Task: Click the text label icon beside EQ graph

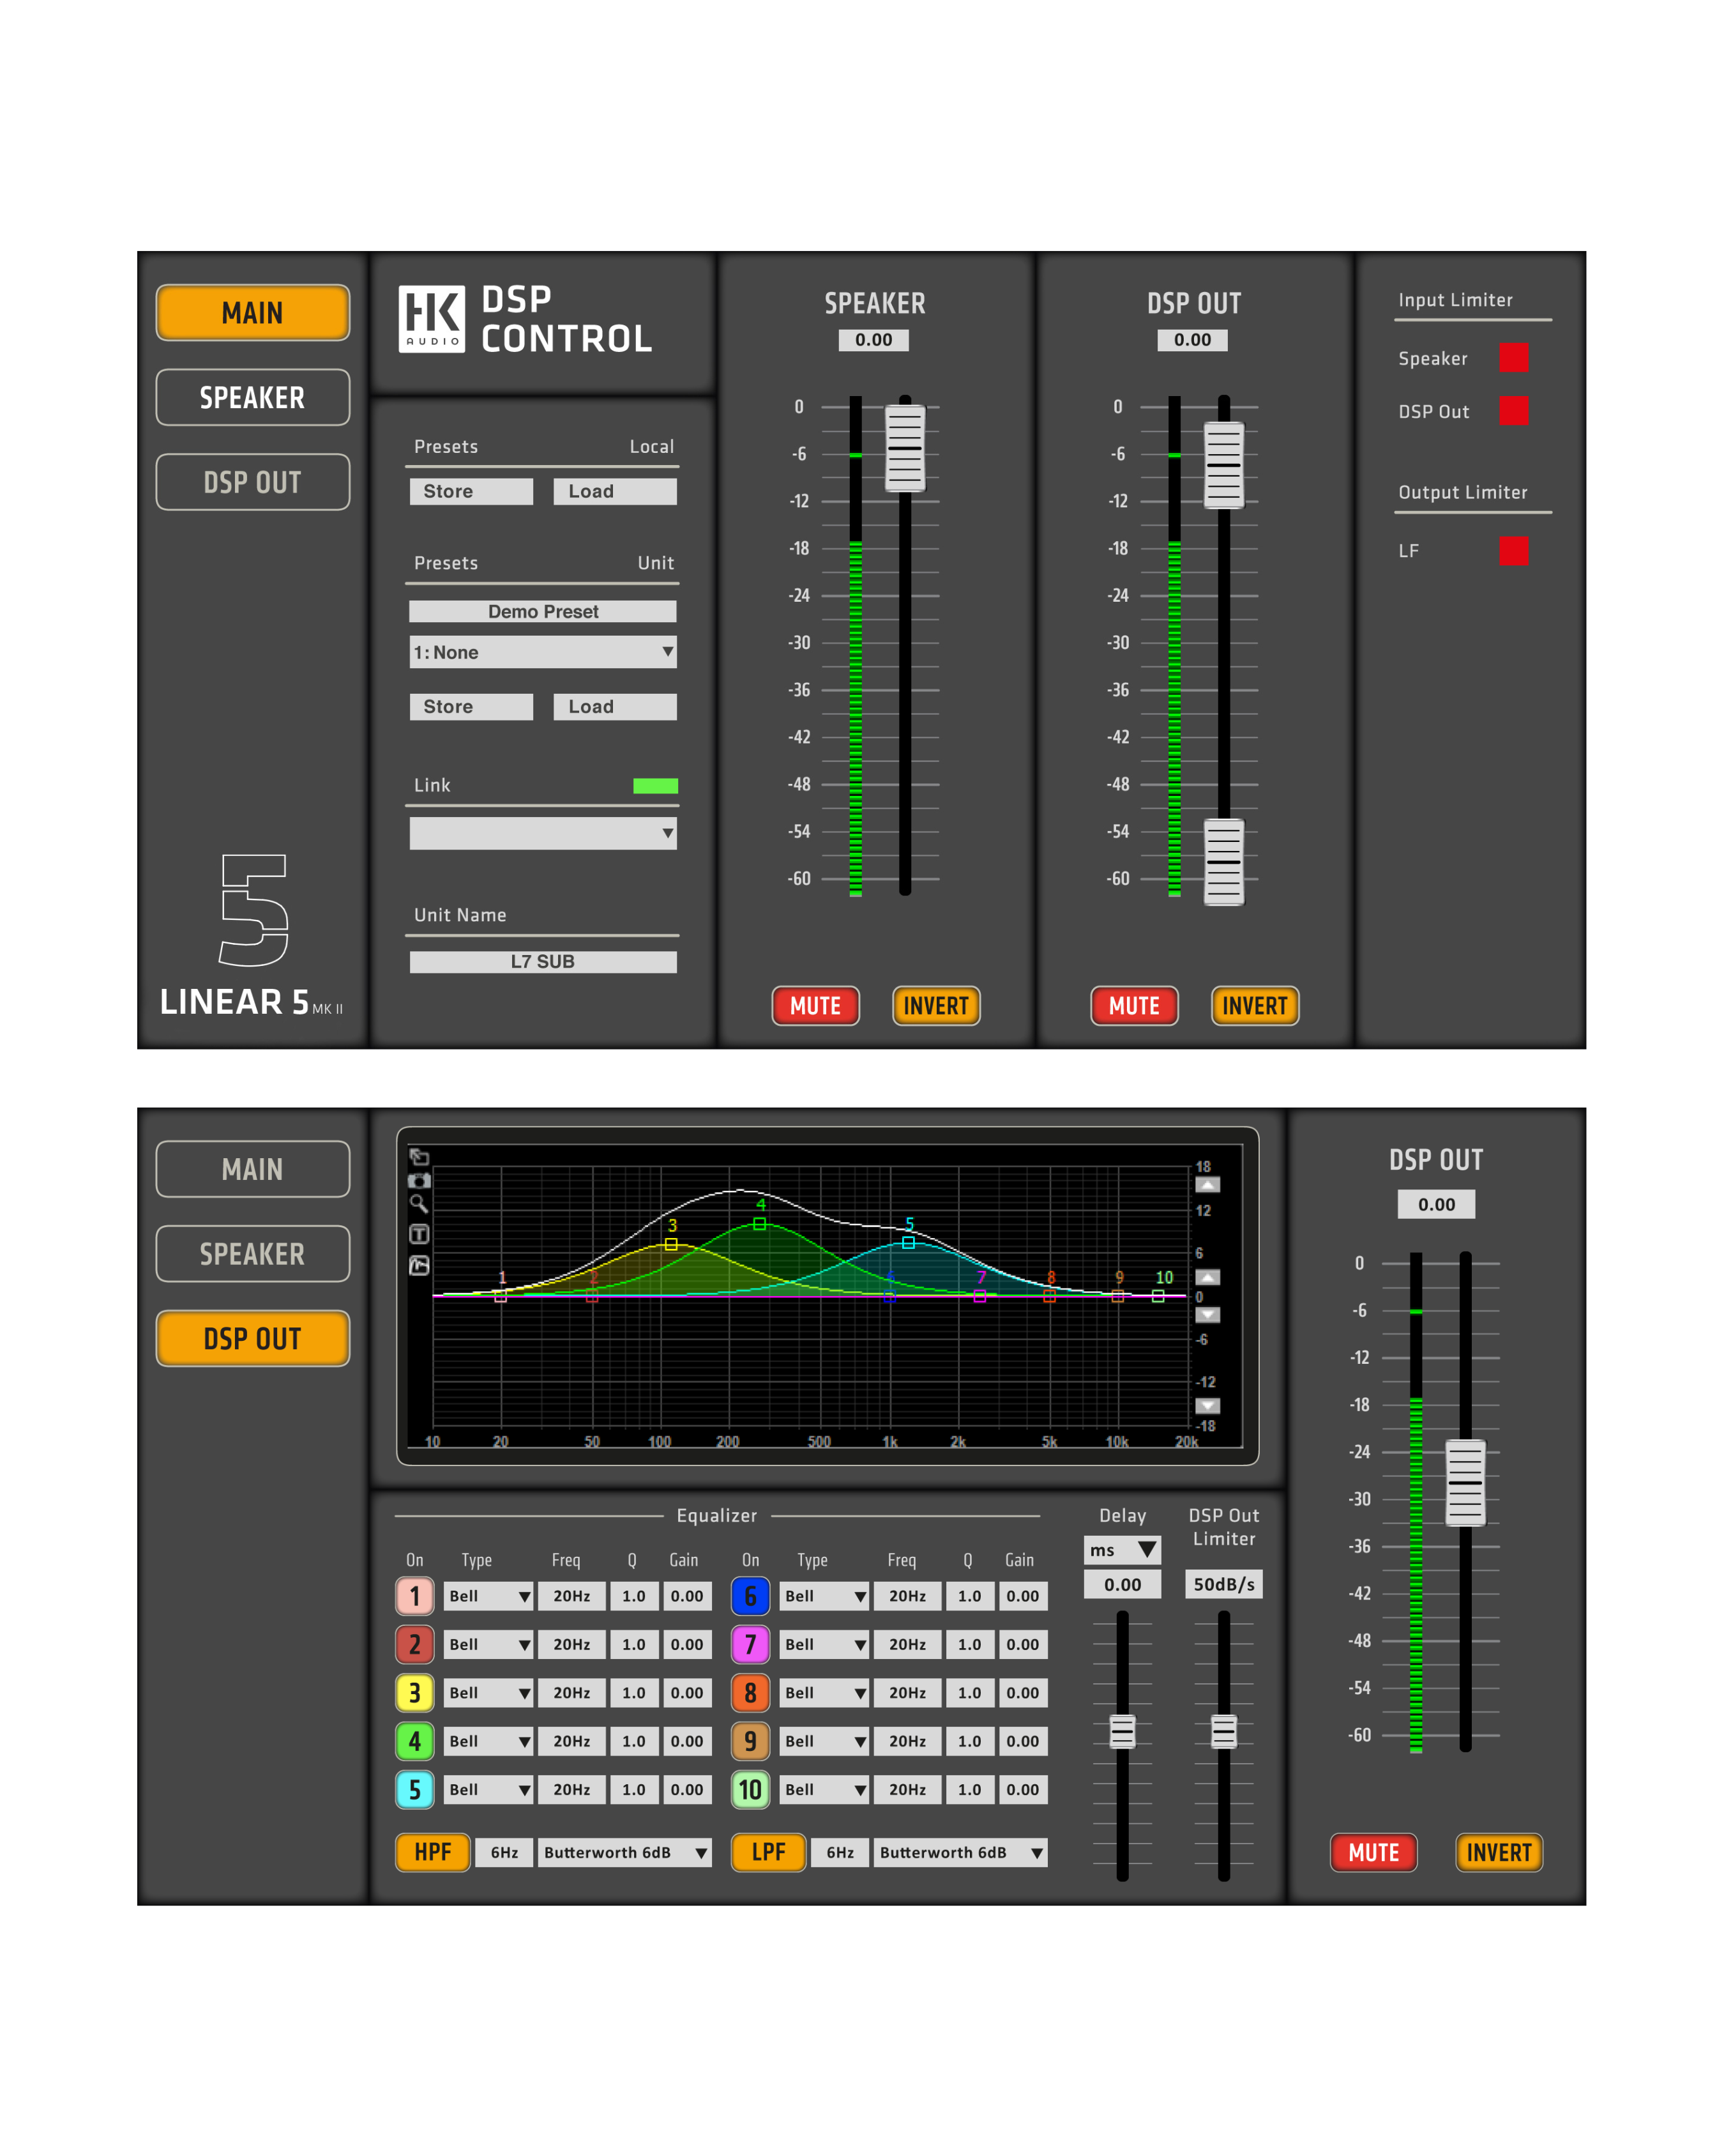Action: pyautogui.click(x=419, y=1234)
